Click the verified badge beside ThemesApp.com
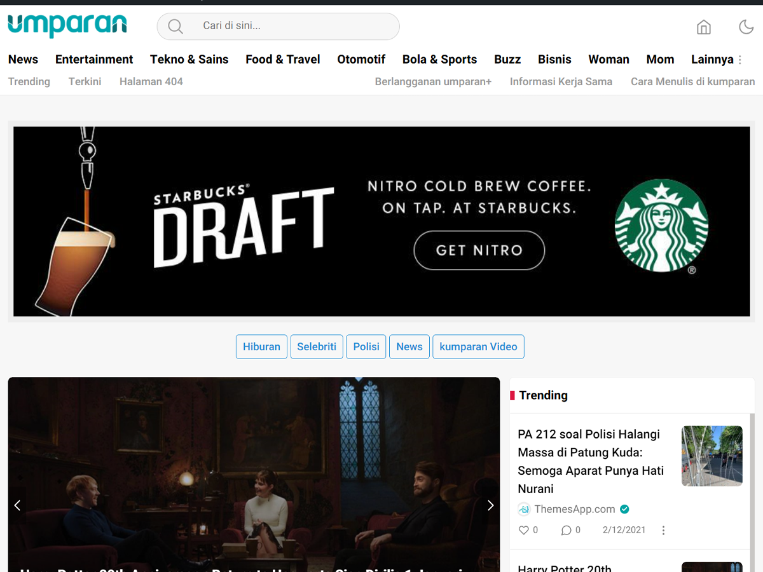 tap(624, 509)
